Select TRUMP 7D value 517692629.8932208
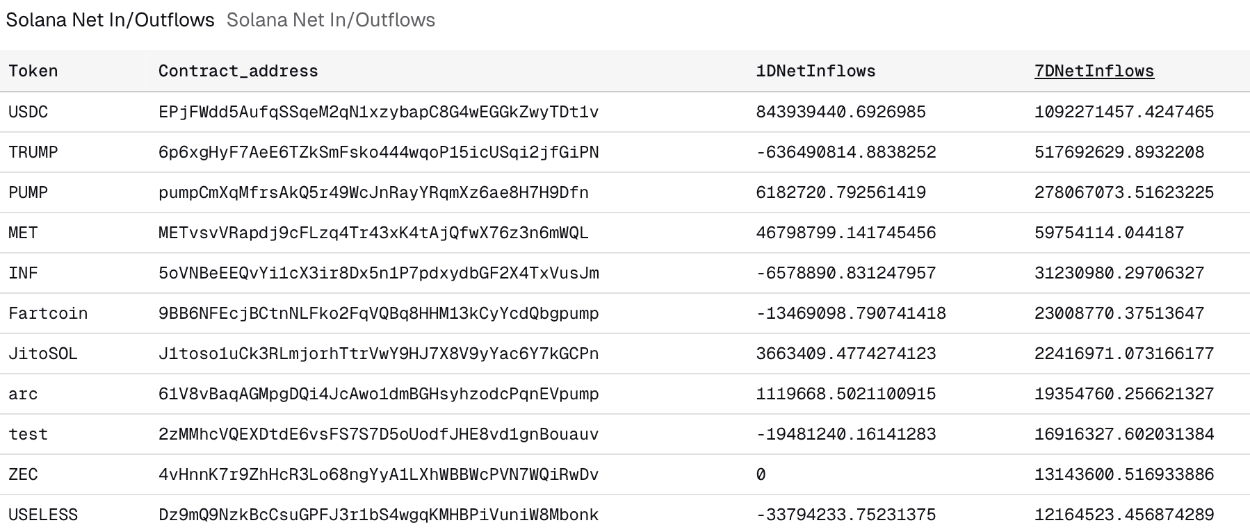The width and height of the screenshot is (1250, 532). [1119, 152]
